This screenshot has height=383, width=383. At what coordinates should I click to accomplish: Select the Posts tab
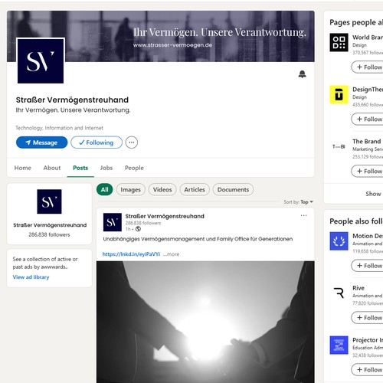tap(80, 168)
